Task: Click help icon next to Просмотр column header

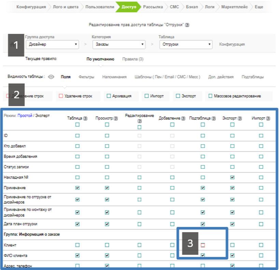Action: tap(115, 118)
